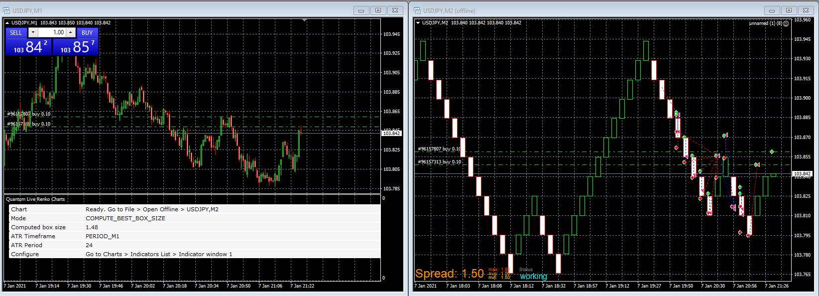
Task: Click 103.960 on the M2 price scale
Action: tap(802, 20)
